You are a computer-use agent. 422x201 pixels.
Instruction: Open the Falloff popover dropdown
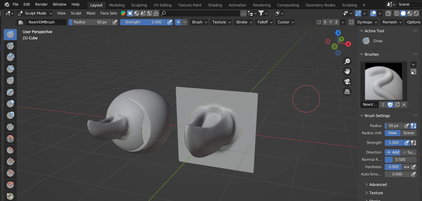pos(265,22)
